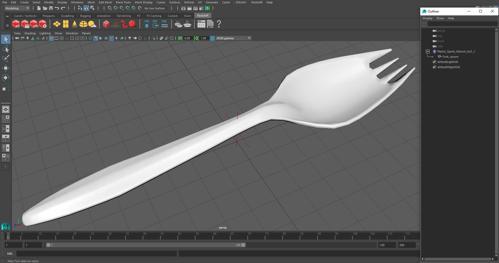Open viewport Shading menu
The height and width of the screenshot is (263, 499).
tap(30, 33)
